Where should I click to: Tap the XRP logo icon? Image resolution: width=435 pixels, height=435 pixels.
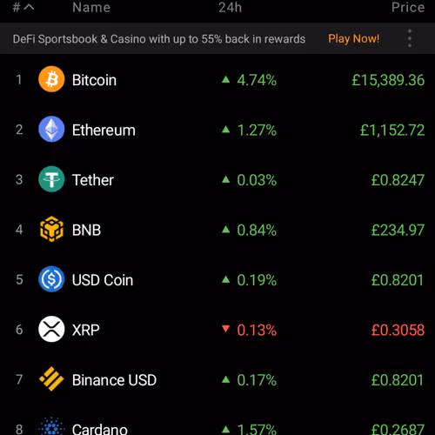click(51, 329)
